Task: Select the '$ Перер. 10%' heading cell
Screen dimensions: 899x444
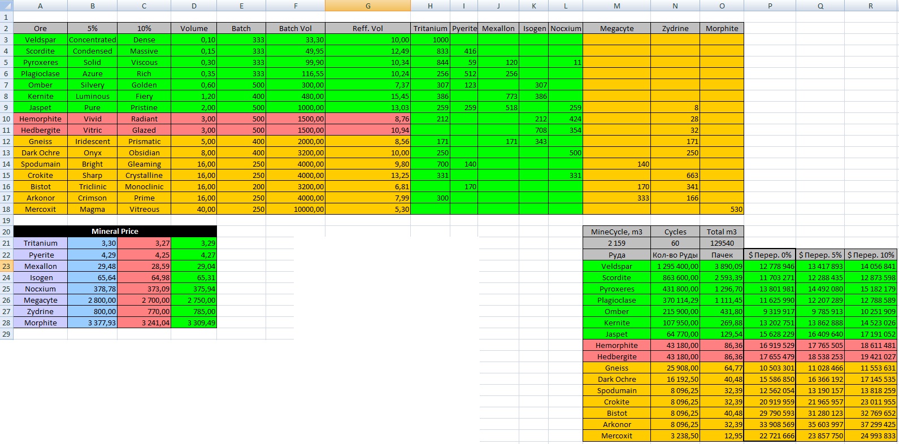Action: coord(870,255)
